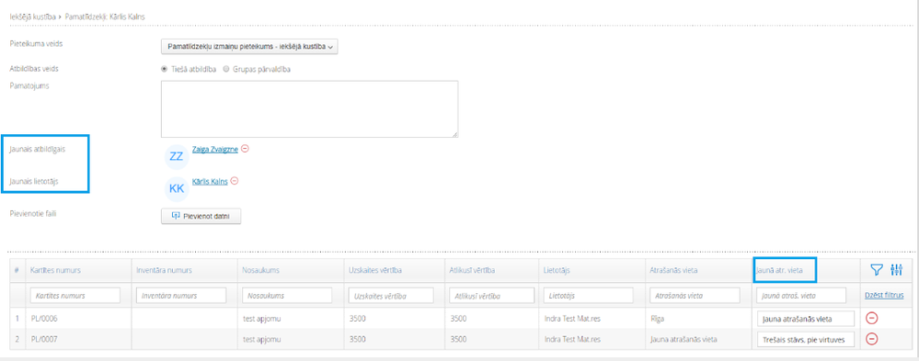Viewport: 919px width, 361px height.
Task: Open Zaiga Zvaigzne profile link
Action: tap(215, 149)
